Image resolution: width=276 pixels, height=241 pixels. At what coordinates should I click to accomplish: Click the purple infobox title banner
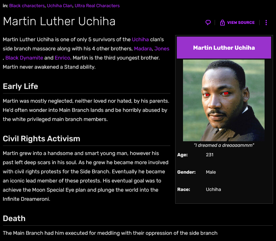coord(224,48)
